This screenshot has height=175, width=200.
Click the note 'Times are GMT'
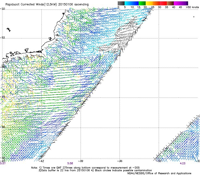point(52,168)
